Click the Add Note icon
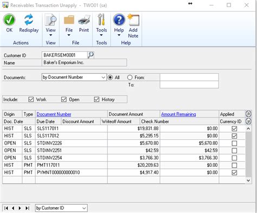This screenshot has width=257, height=213. pyautogui.click(x=133, y=20)
